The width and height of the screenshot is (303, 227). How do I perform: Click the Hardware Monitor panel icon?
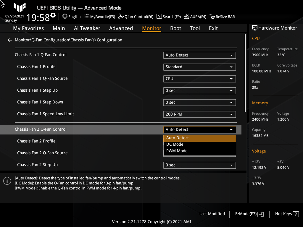point(255,28)
